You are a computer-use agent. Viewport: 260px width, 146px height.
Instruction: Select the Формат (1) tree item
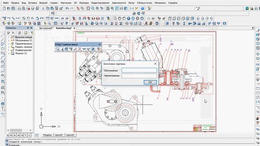click(21, 54)
